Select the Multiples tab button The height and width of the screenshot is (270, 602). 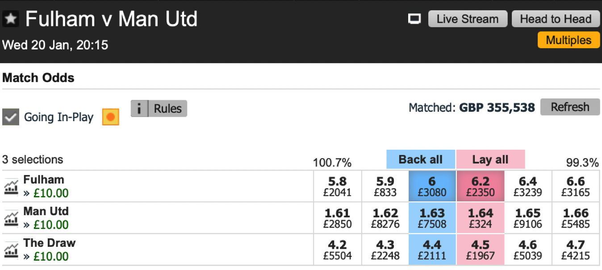coord(569,40)
